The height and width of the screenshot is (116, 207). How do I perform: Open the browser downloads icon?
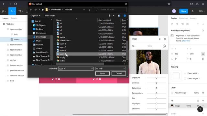[197, 4]
